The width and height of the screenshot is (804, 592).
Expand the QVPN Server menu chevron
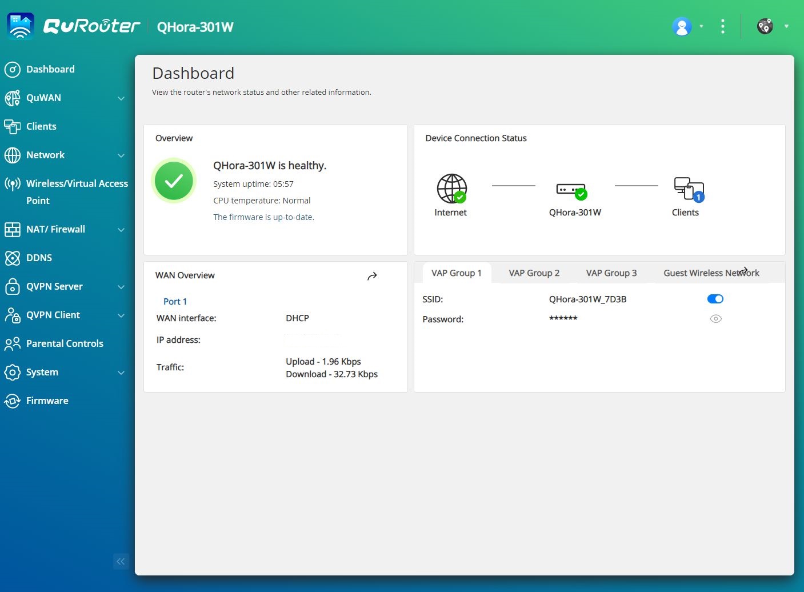coord(121,287)
